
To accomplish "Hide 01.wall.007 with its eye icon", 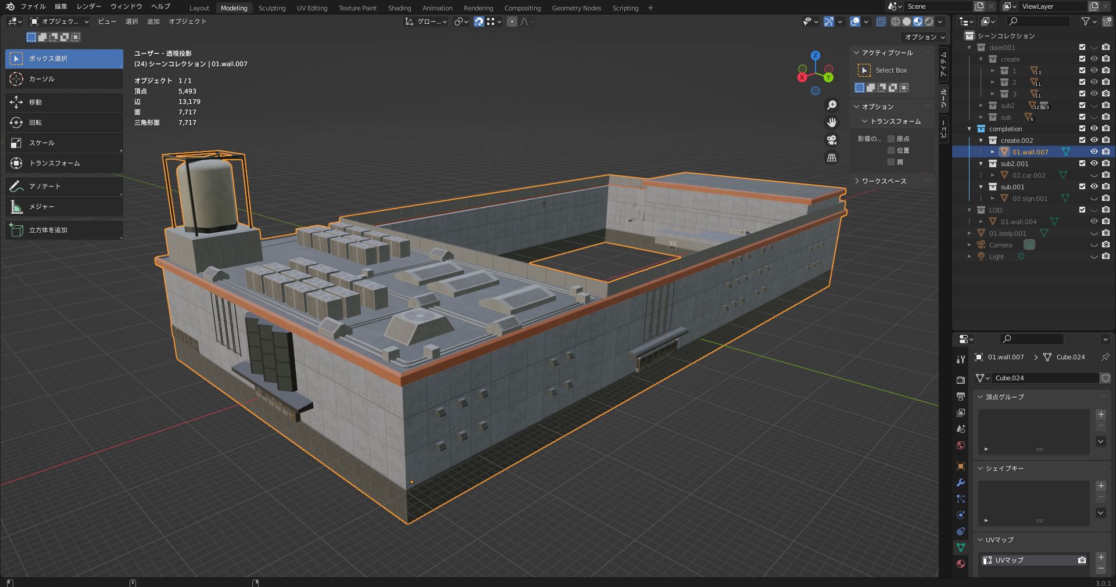I will [x=1093, y=152].
